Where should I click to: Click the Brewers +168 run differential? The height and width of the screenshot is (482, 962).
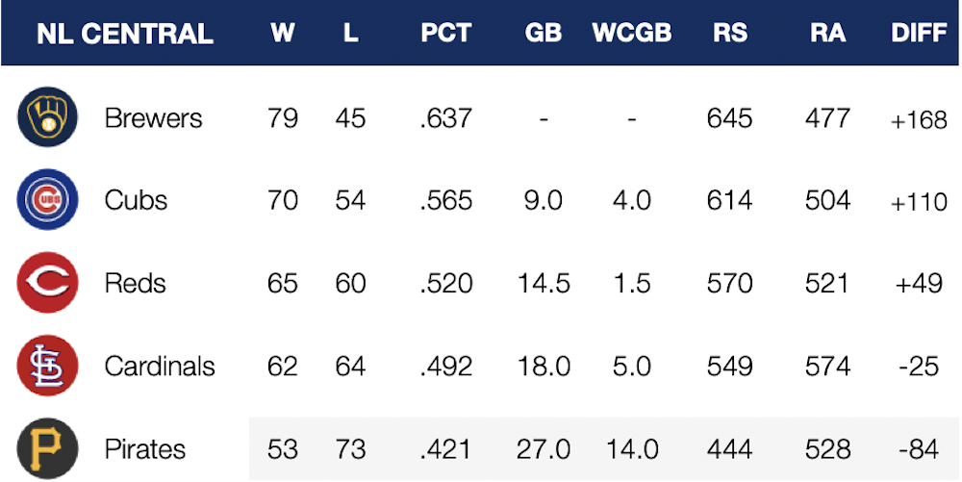pos(919,120)
